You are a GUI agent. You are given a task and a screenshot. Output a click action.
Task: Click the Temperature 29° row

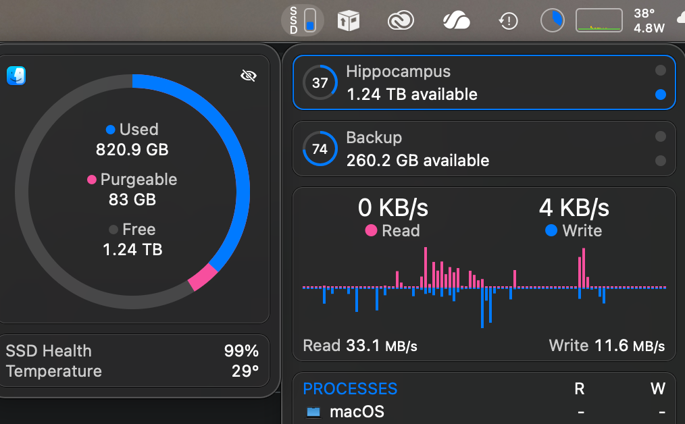click(x=132, y=371)
